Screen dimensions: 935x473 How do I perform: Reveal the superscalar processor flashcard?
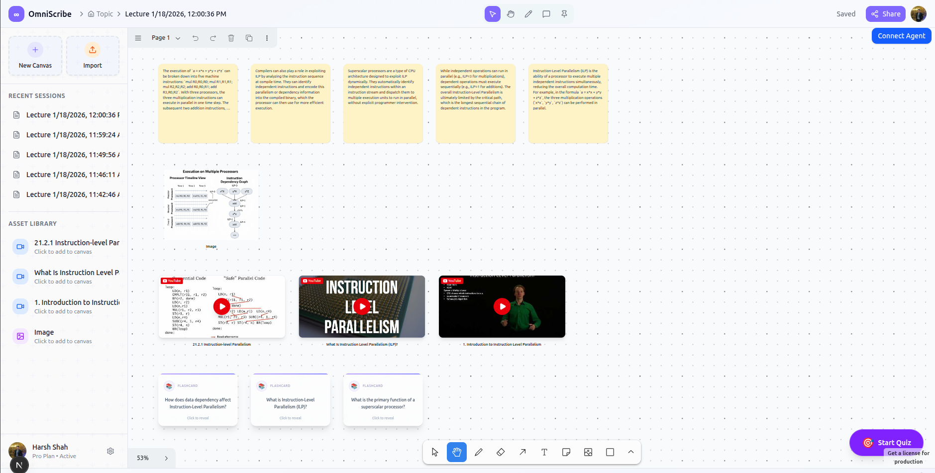click(x=383, y=400)
